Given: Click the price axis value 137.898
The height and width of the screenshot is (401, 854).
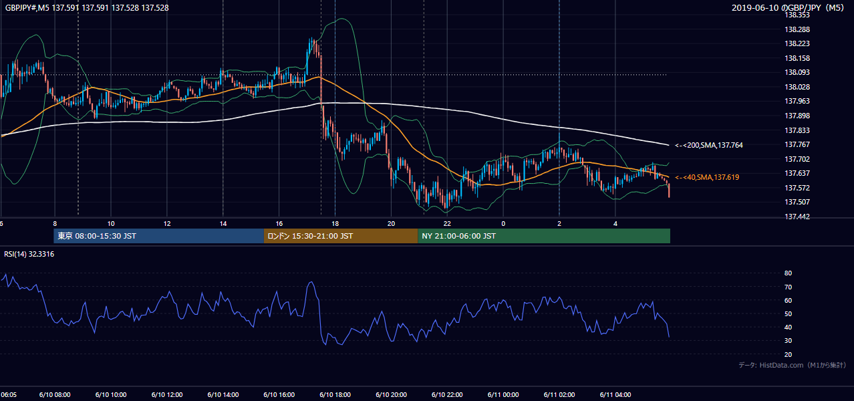Looking at the screenshot, I should point(797,116).
